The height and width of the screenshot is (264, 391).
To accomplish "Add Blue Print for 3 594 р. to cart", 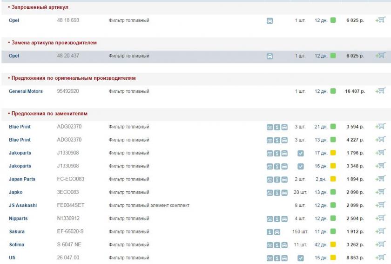I will pyautogui.click(x=381, y=127).
